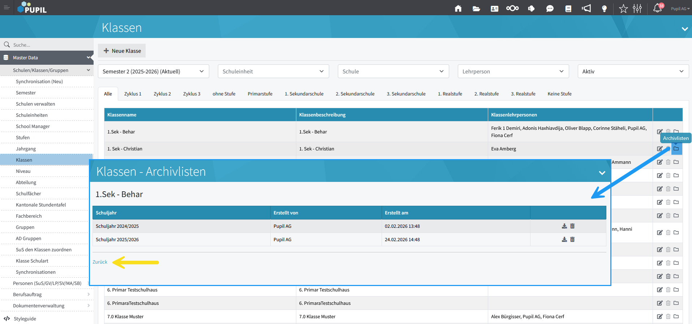Delete the Schuljahr 2025/2026 archive entry
This screenshot has width=692, height=324.
click(572, 239)
